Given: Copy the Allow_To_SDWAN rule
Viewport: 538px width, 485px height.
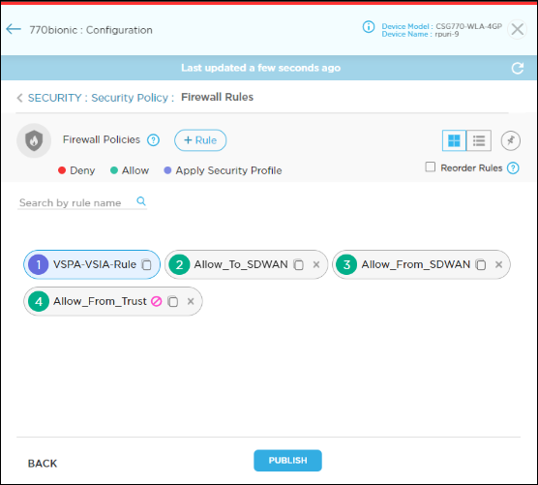Looking at the screenshot, I should coord(298,264).
